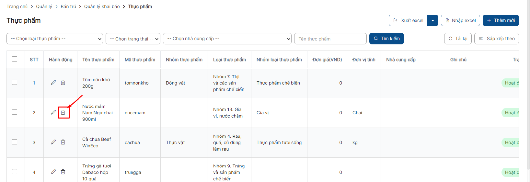
Task: Edit the Tôm nõn khô 200g row
Action: click(x=53, y=82)
